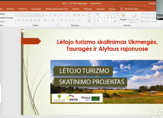163x118 pixels.
Task: Click the bulleted list icon
Action: pyautogui.click(x=62, y=15)
